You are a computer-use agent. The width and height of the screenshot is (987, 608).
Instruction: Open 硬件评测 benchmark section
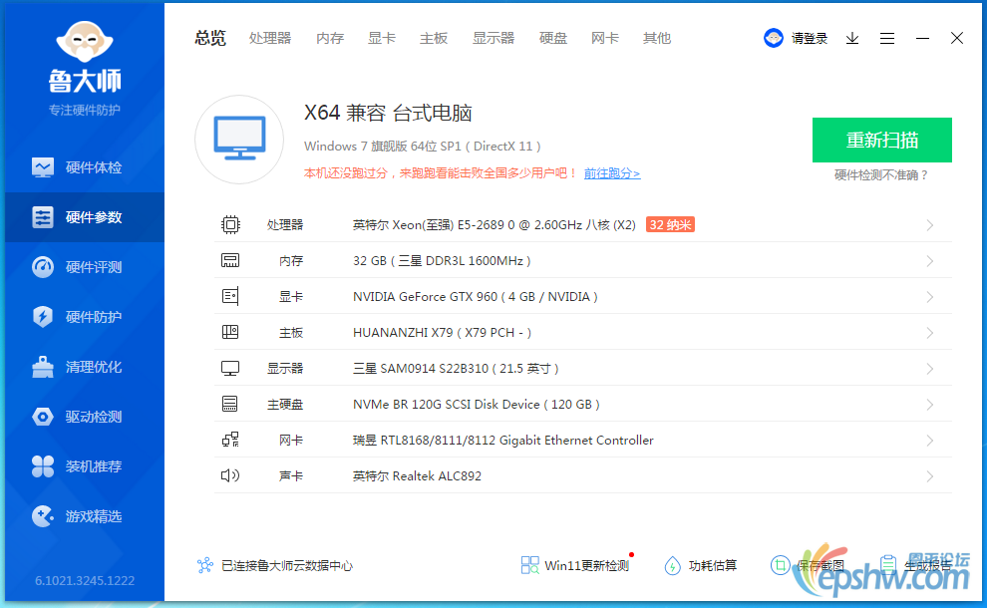[x=85, y=267]
